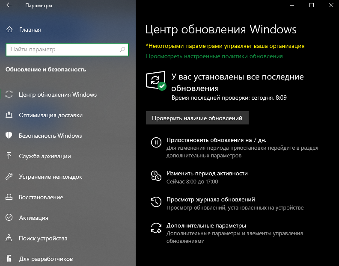
Task: Click the search magnifier icon
Action: [122, 50]
